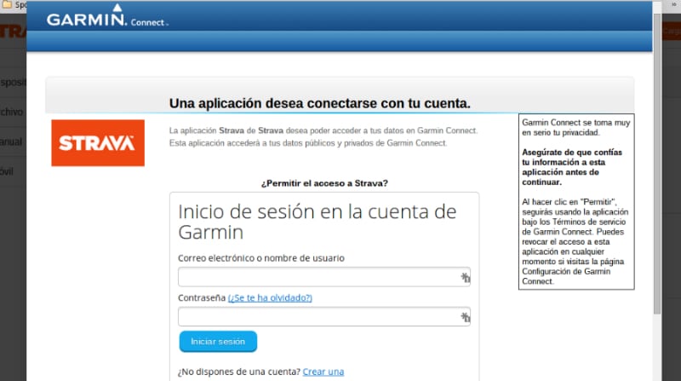Click the partially hidden Strava logo behind the dialog
This screenshot has height=381, width=681.
point(12,32)
